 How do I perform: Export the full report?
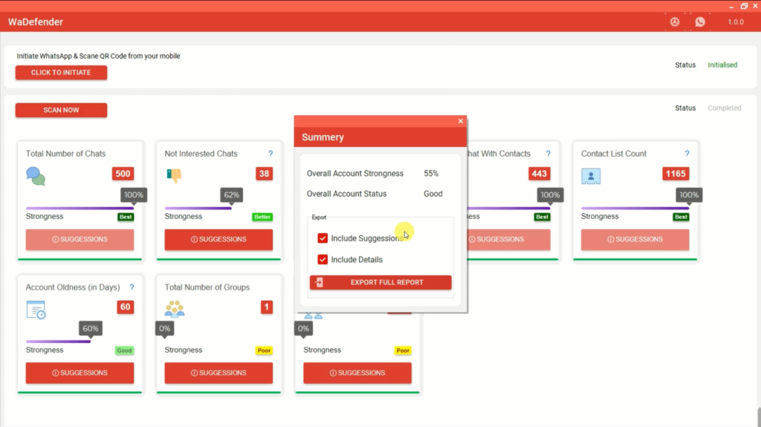click(x=380, y=282)
